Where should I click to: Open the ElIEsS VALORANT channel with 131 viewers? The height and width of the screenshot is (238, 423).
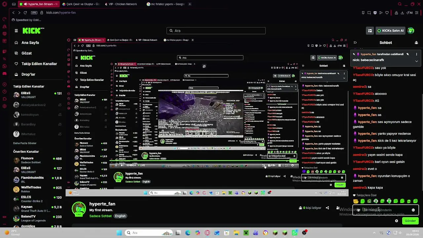coord(37,95)
